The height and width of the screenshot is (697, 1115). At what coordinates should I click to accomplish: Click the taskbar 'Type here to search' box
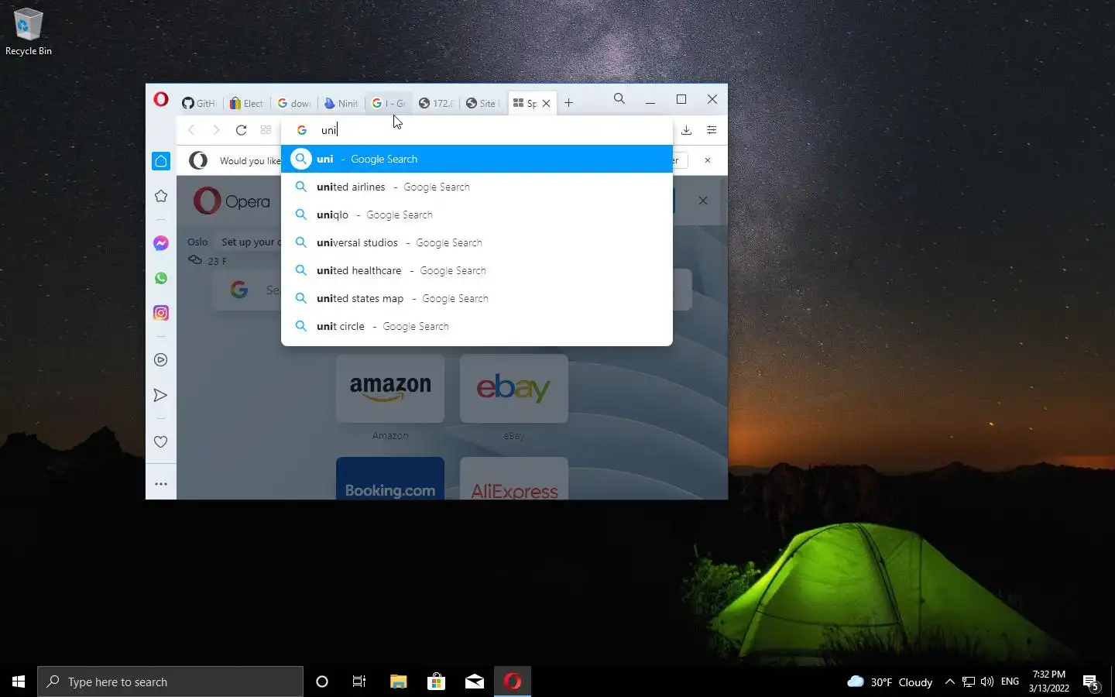[x=170, y=682]
